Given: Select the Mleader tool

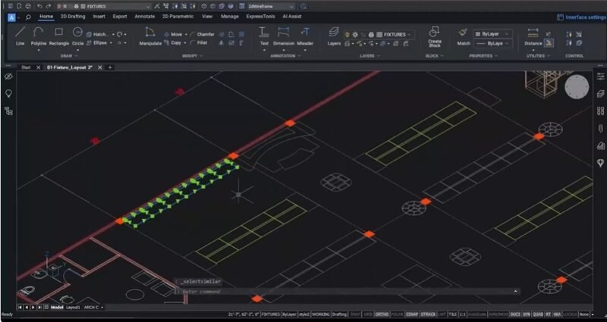Looking at the screenshot, I should click(305, 36).
